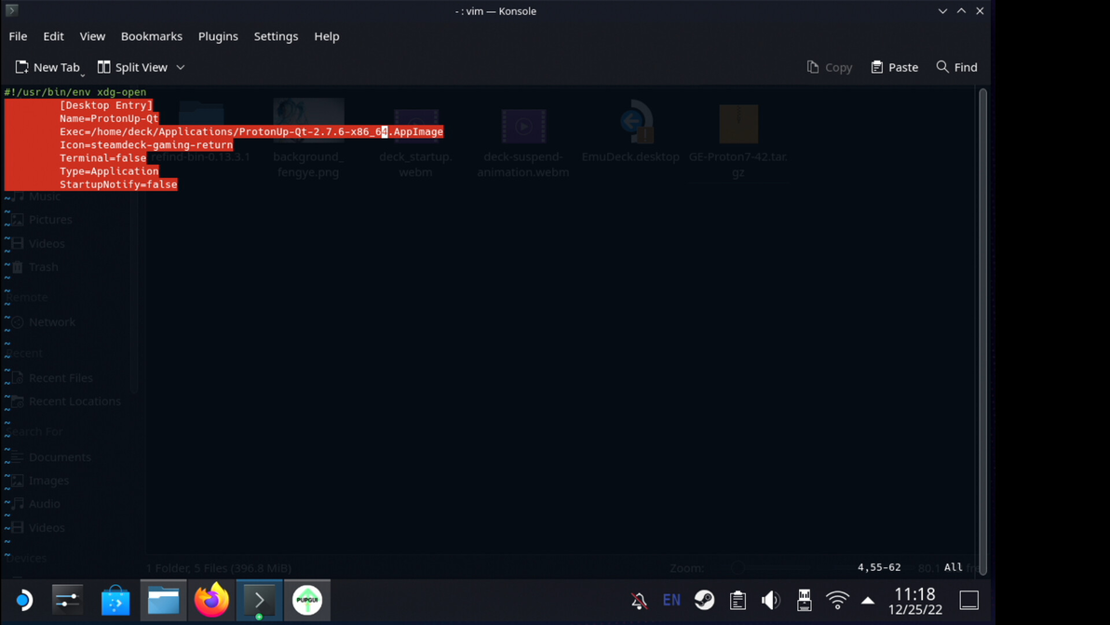
Task: Click the New Tab button
Action: 48,67
